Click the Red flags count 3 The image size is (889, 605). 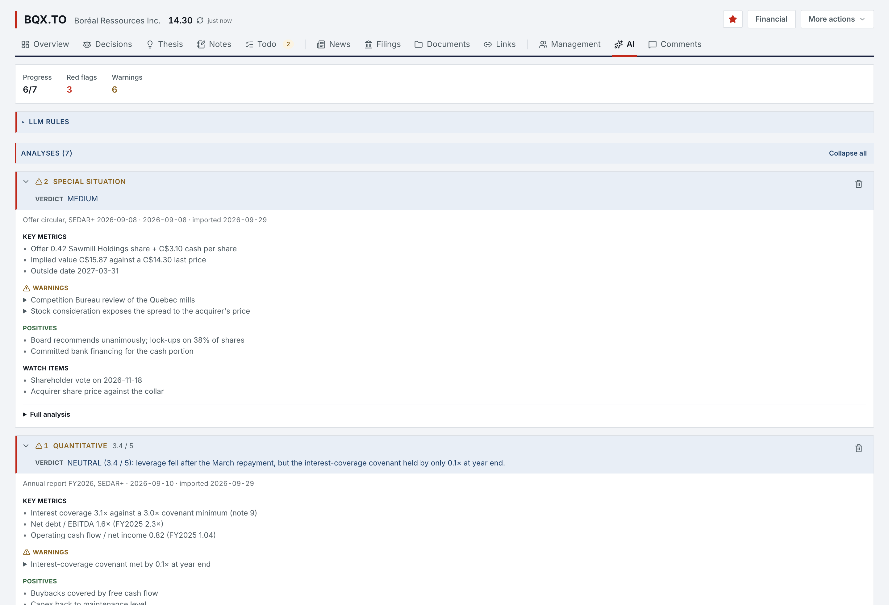pyautogui.click(x=69, y=90)
